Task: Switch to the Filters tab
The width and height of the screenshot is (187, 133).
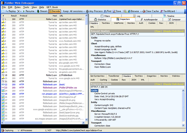Action: (x=105, y=16)
